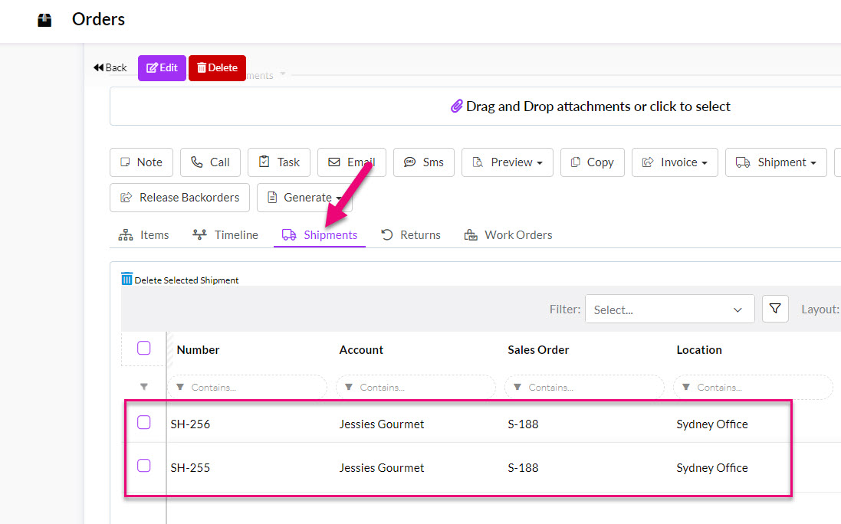Click the Copy order button
841x524 pixels.
(x=592, y=162)
